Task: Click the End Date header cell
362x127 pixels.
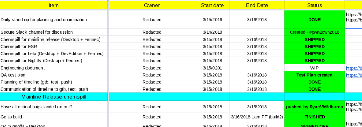Action: 257,5
